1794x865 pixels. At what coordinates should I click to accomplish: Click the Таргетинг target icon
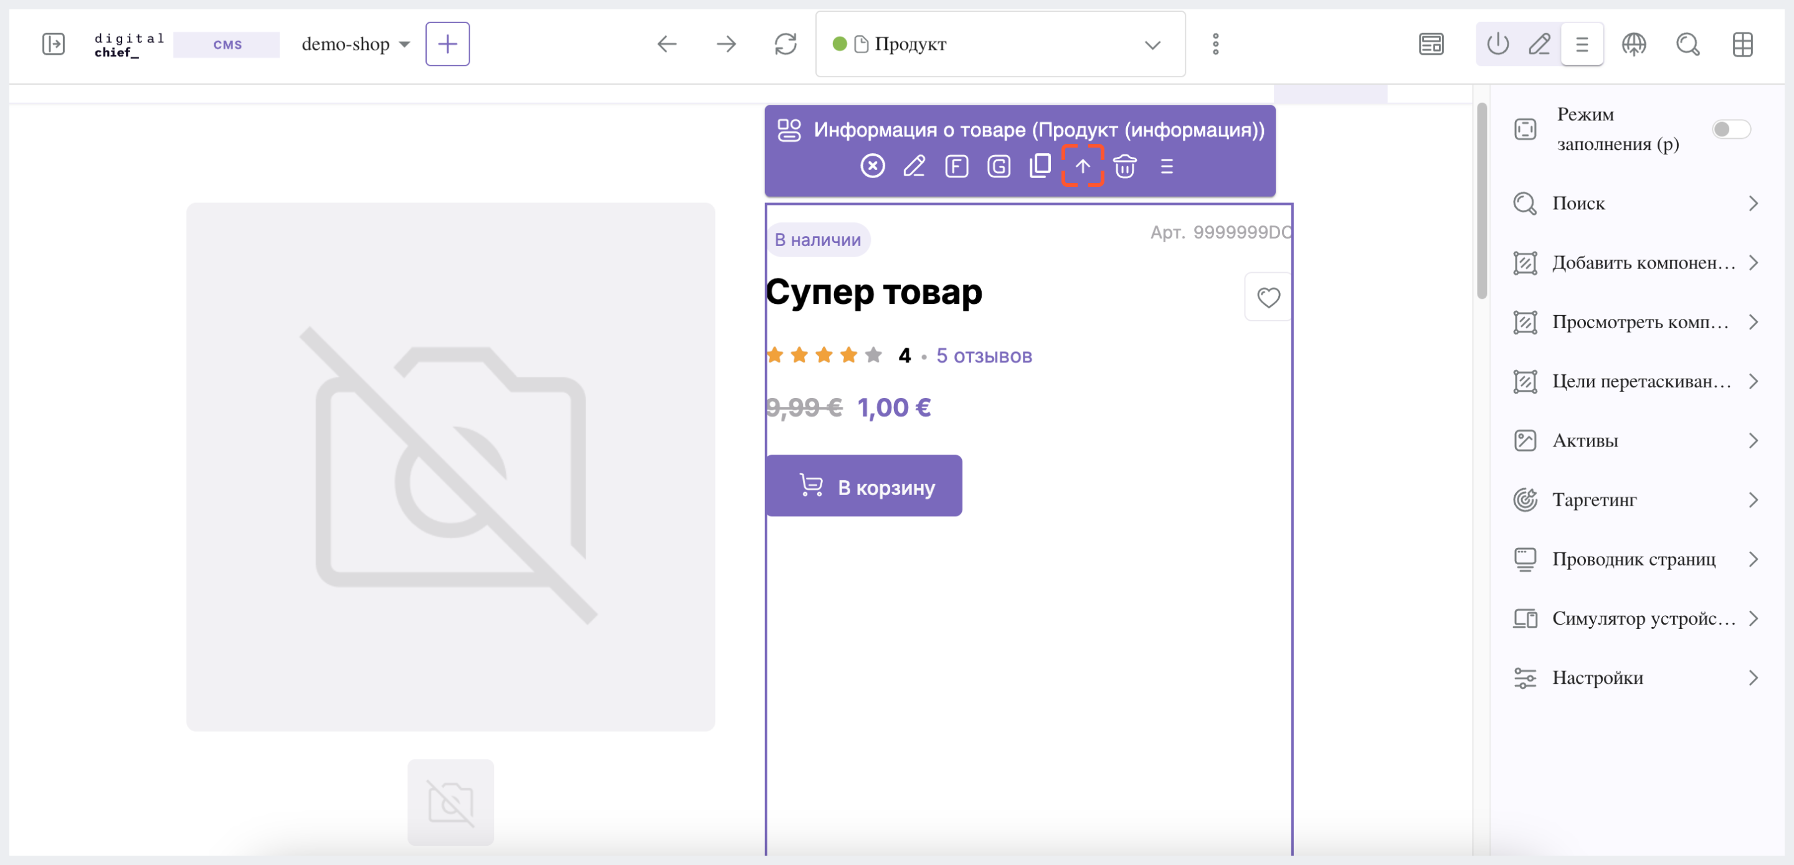click(1524, 499)
